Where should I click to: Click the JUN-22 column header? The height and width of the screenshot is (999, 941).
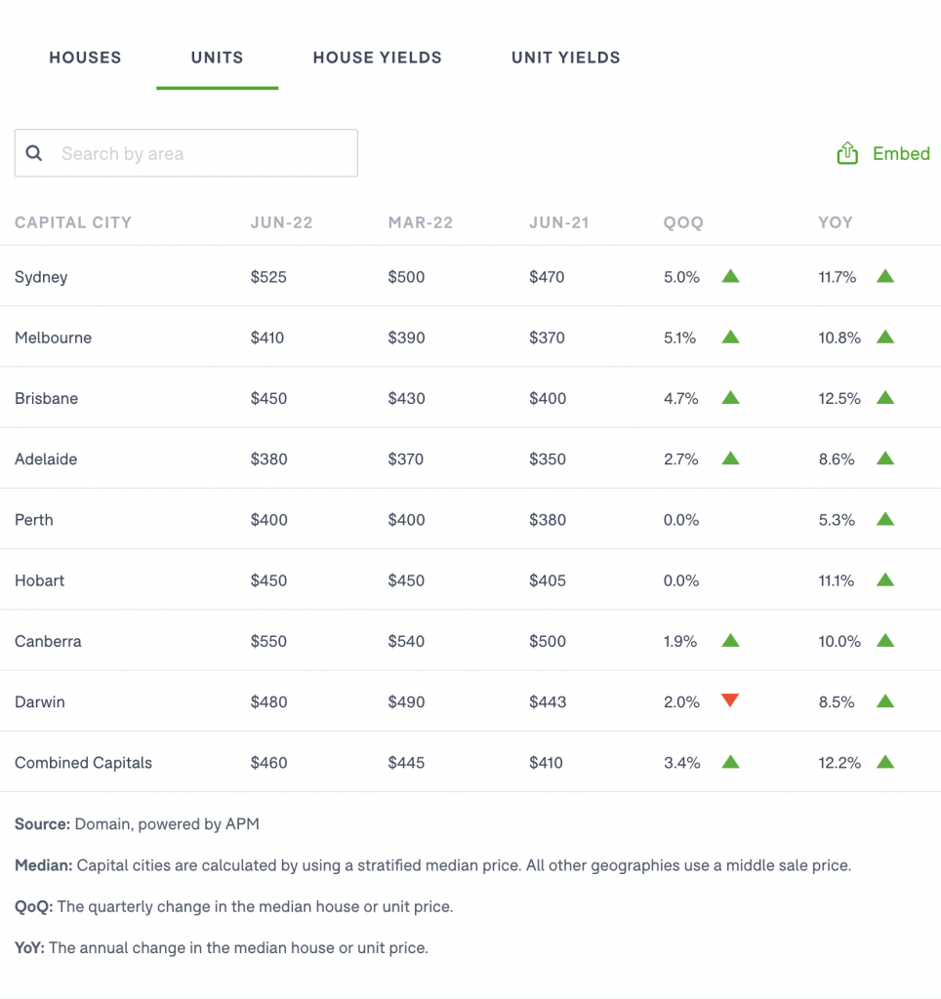(x=282, y=222)
